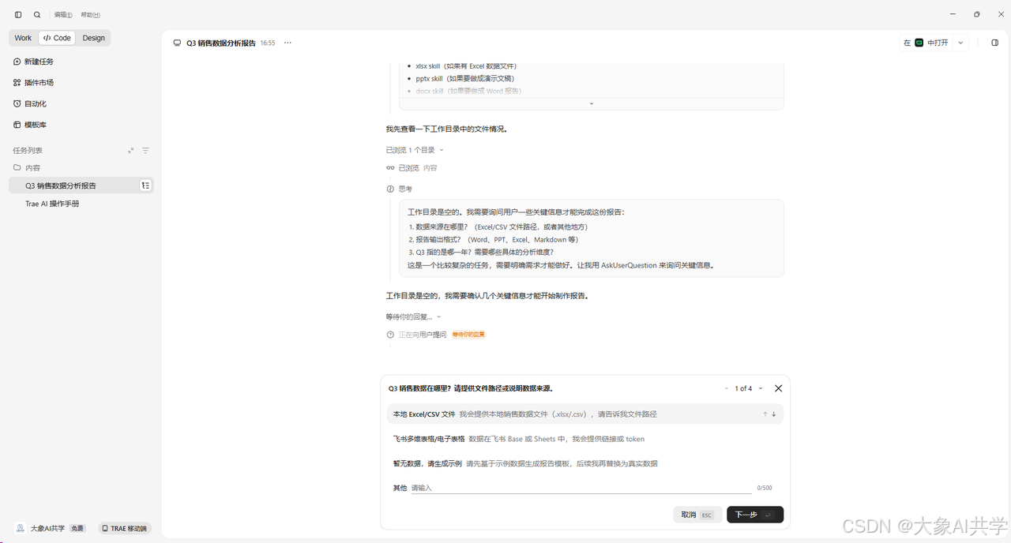Click the glasses icon beside 已浏览 内容
The width and height of the screenshot is (1011, 543).
click(x=390, y=168)
